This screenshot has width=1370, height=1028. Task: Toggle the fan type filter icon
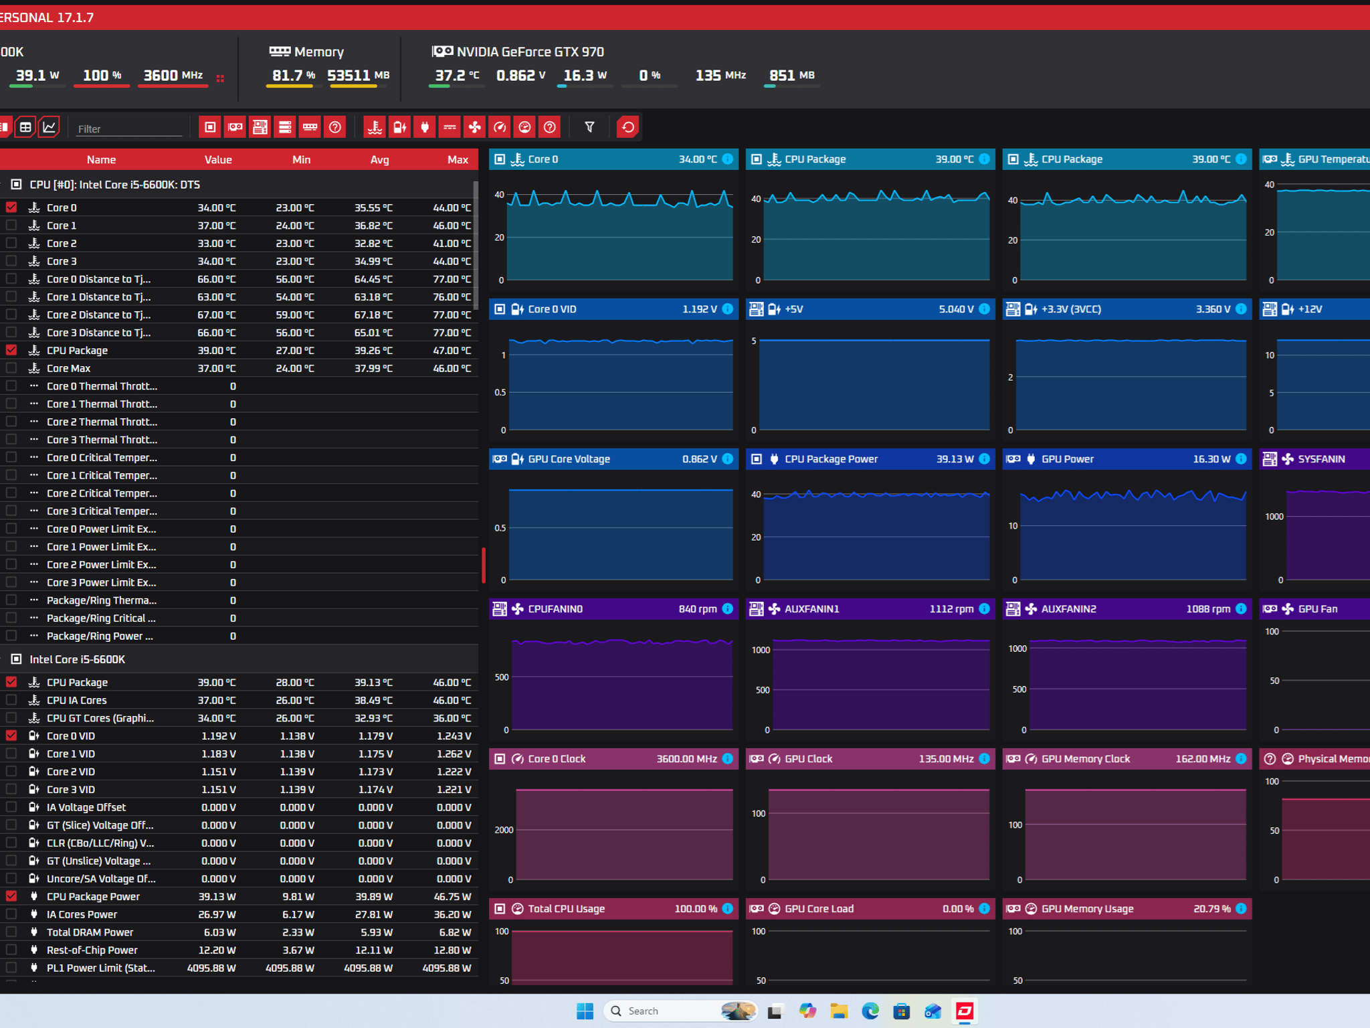click(x=474, y=127)
